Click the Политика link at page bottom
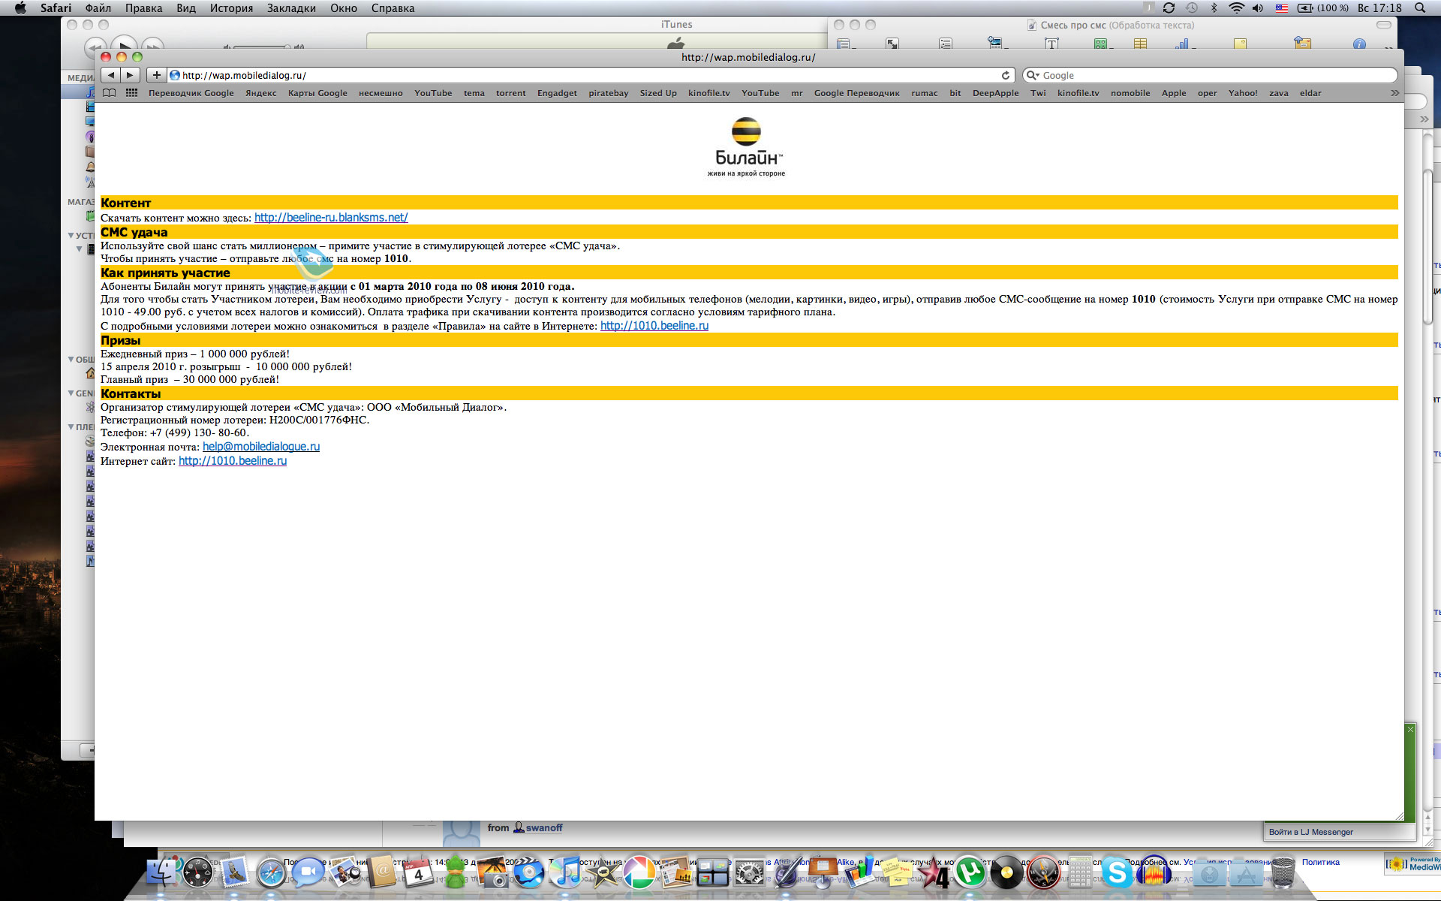 [1321, 862]
